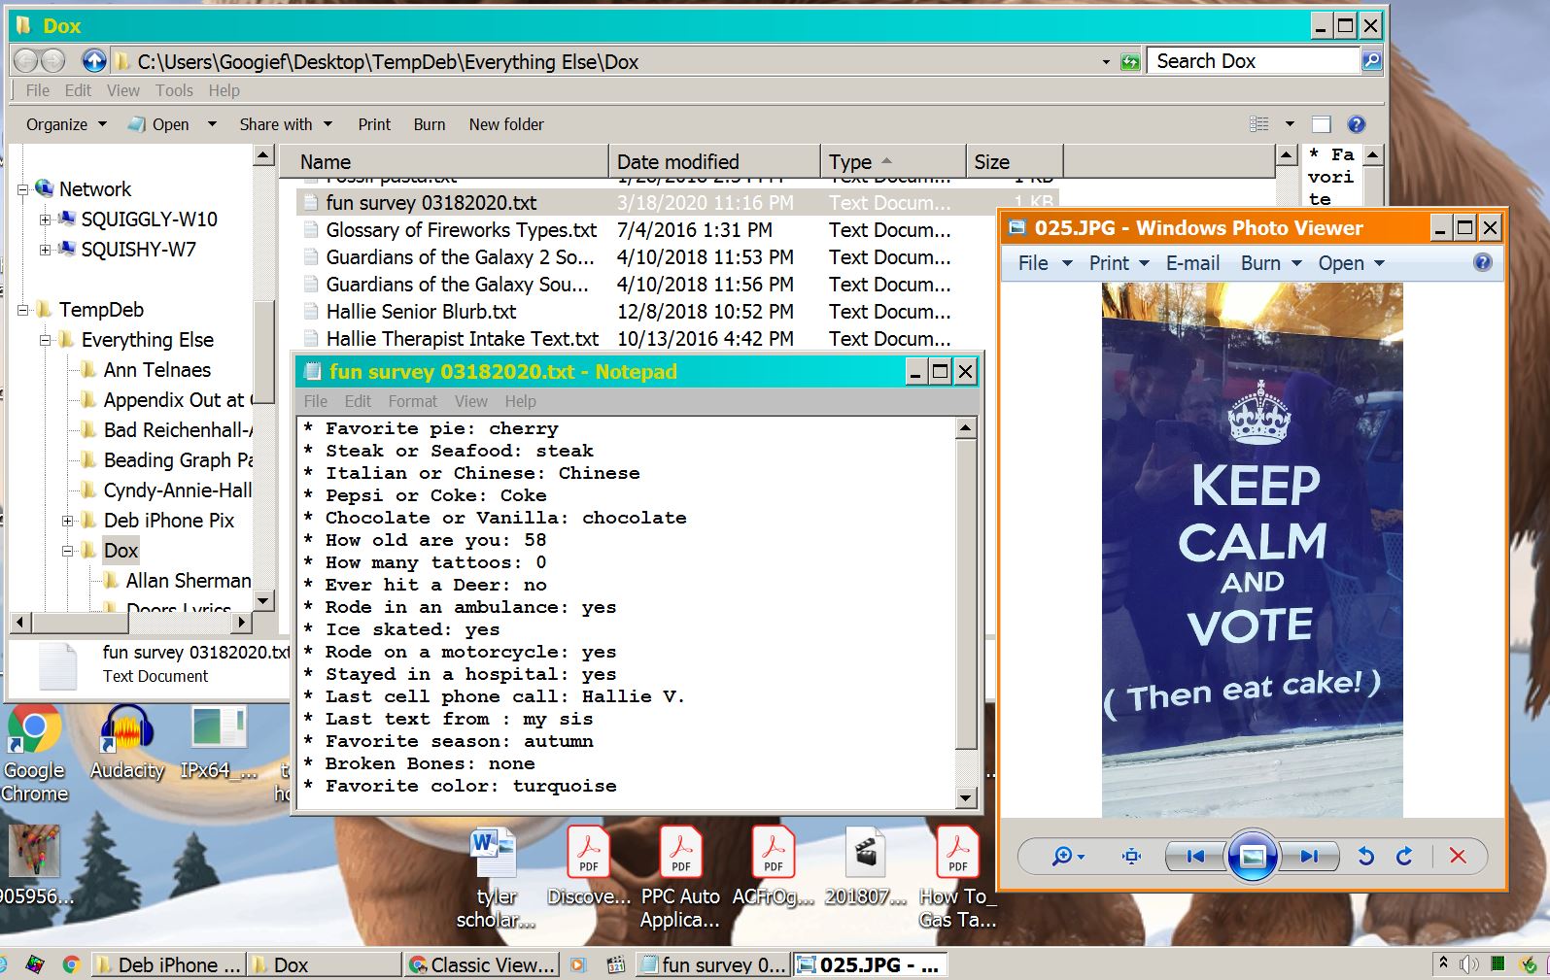Collapse the Dox folder tree node

67,552
